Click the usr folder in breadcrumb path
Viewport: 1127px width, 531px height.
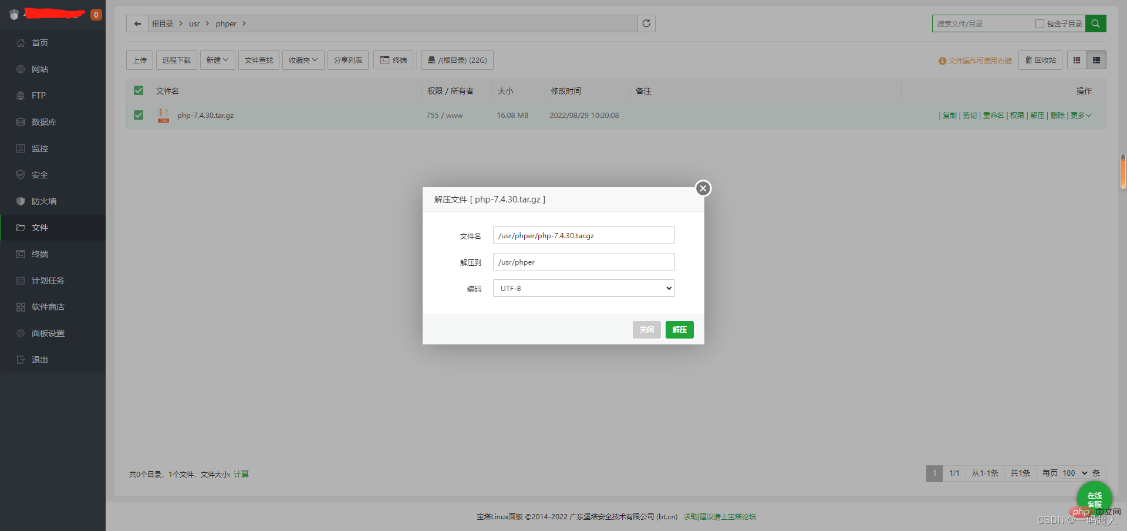(194, 23)
